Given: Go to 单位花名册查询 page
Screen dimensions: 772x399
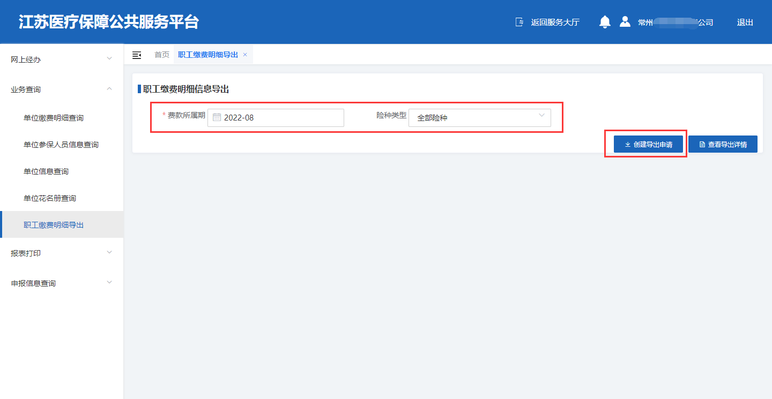Looking at the screenshot, I should coord(50,198).
